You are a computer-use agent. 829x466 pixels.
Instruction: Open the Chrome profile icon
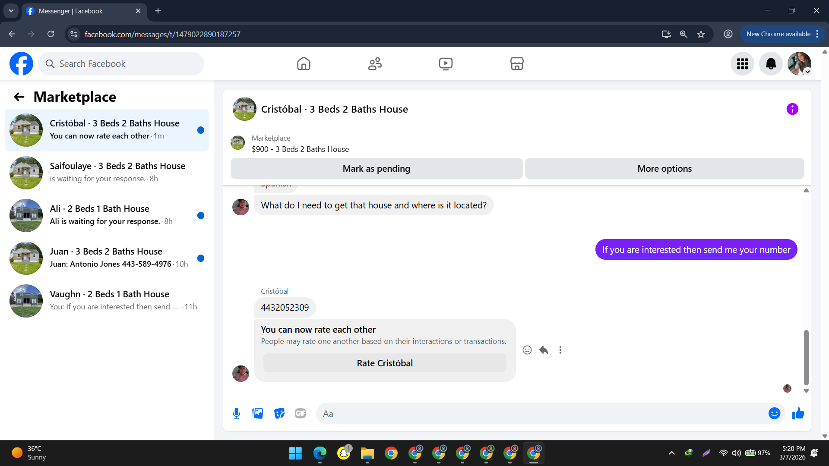[x=728, y=34]
